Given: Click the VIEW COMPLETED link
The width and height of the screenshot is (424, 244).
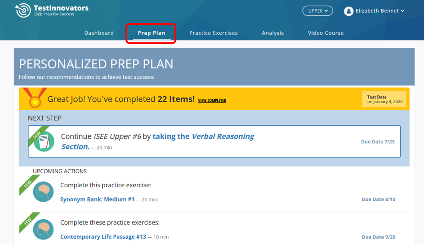Looking at the screenshot, I should coord(212,100).
